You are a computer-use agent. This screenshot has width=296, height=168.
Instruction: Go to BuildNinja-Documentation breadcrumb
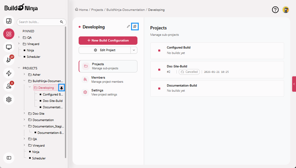126,10
